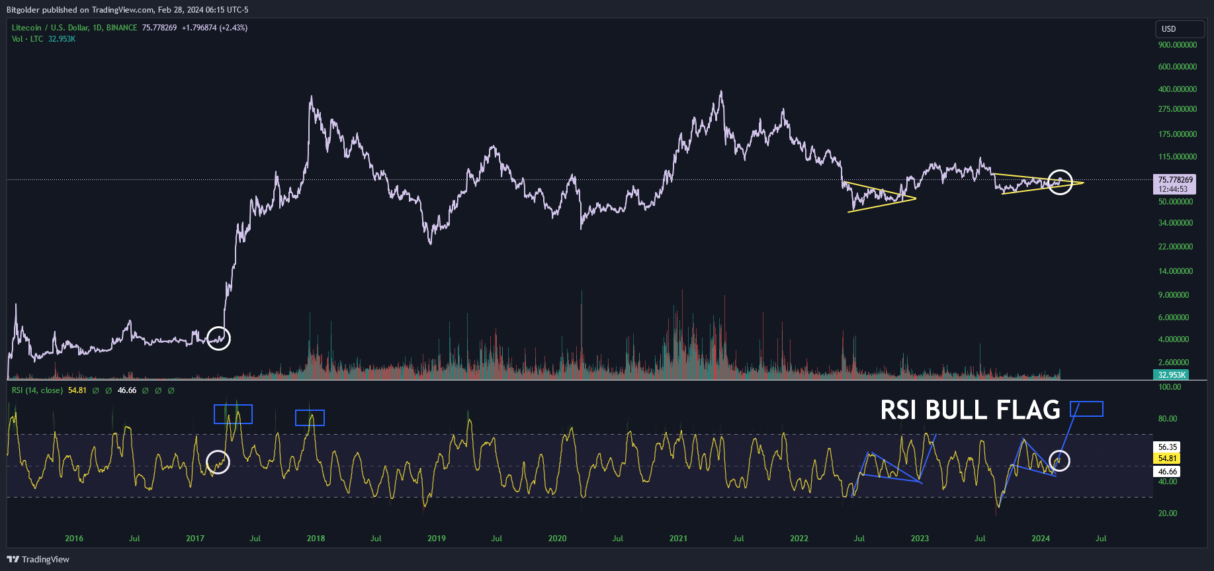Click the 400.000000 price axis label

pyautogui.click(x=1178, y=89)
